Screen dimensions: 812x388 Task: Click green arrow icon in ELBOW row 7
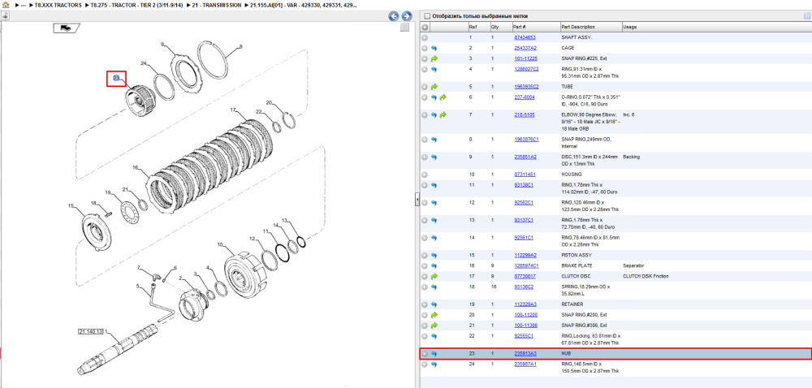[443, 114]
